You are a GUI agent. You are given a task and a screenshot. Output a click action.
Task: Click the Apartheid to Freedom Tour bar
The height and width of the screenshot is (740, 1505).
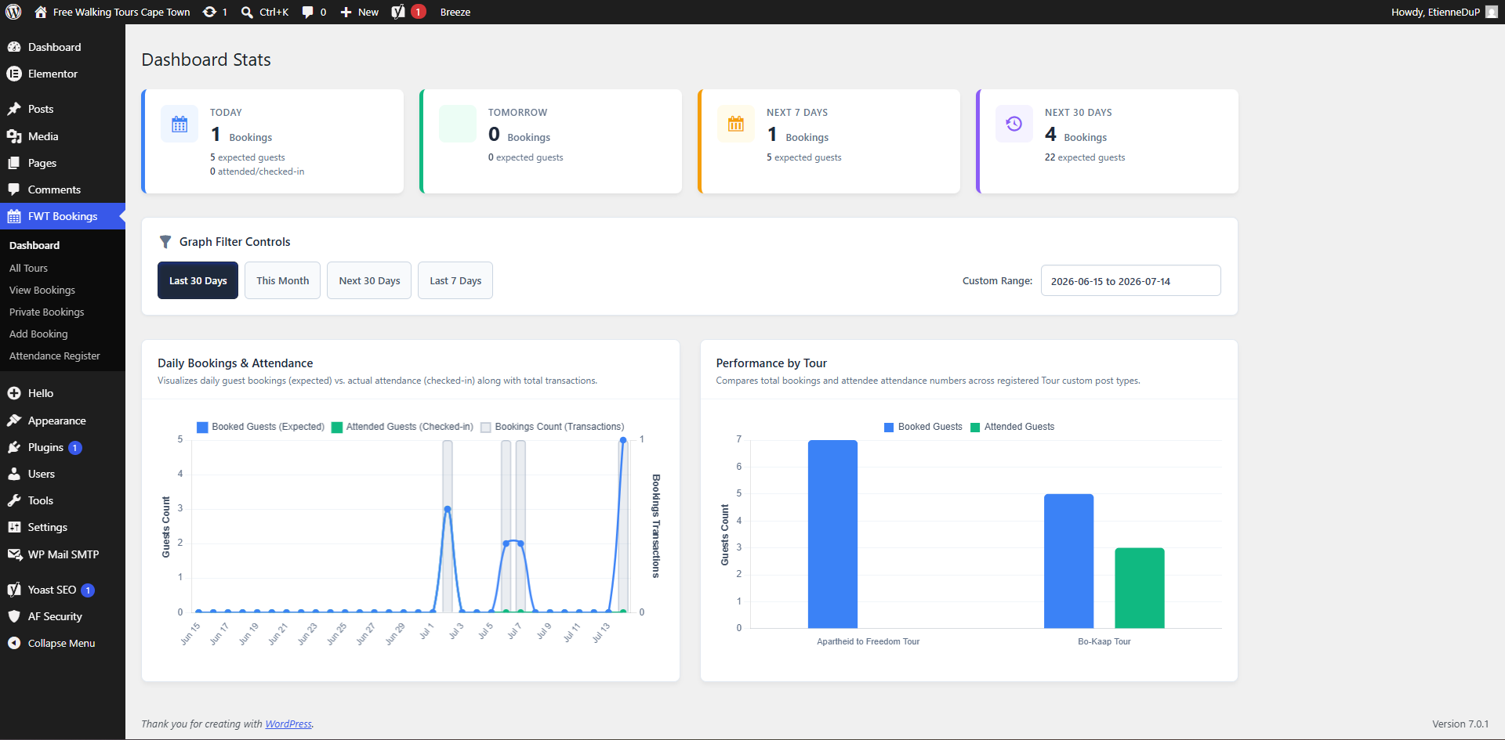[x=832, y=534]
